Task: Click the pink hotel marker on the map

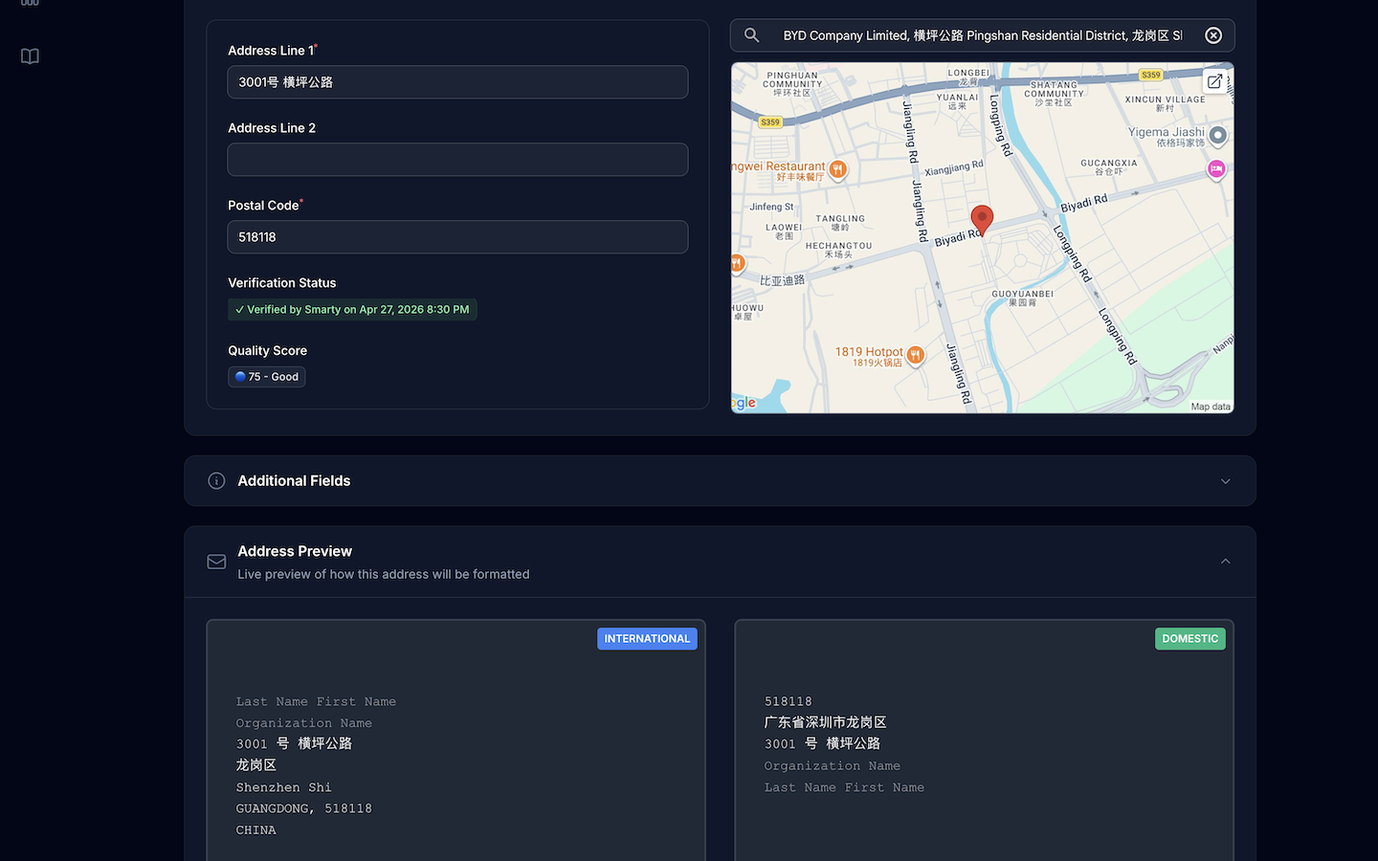Action: (x=1216, y=169)
